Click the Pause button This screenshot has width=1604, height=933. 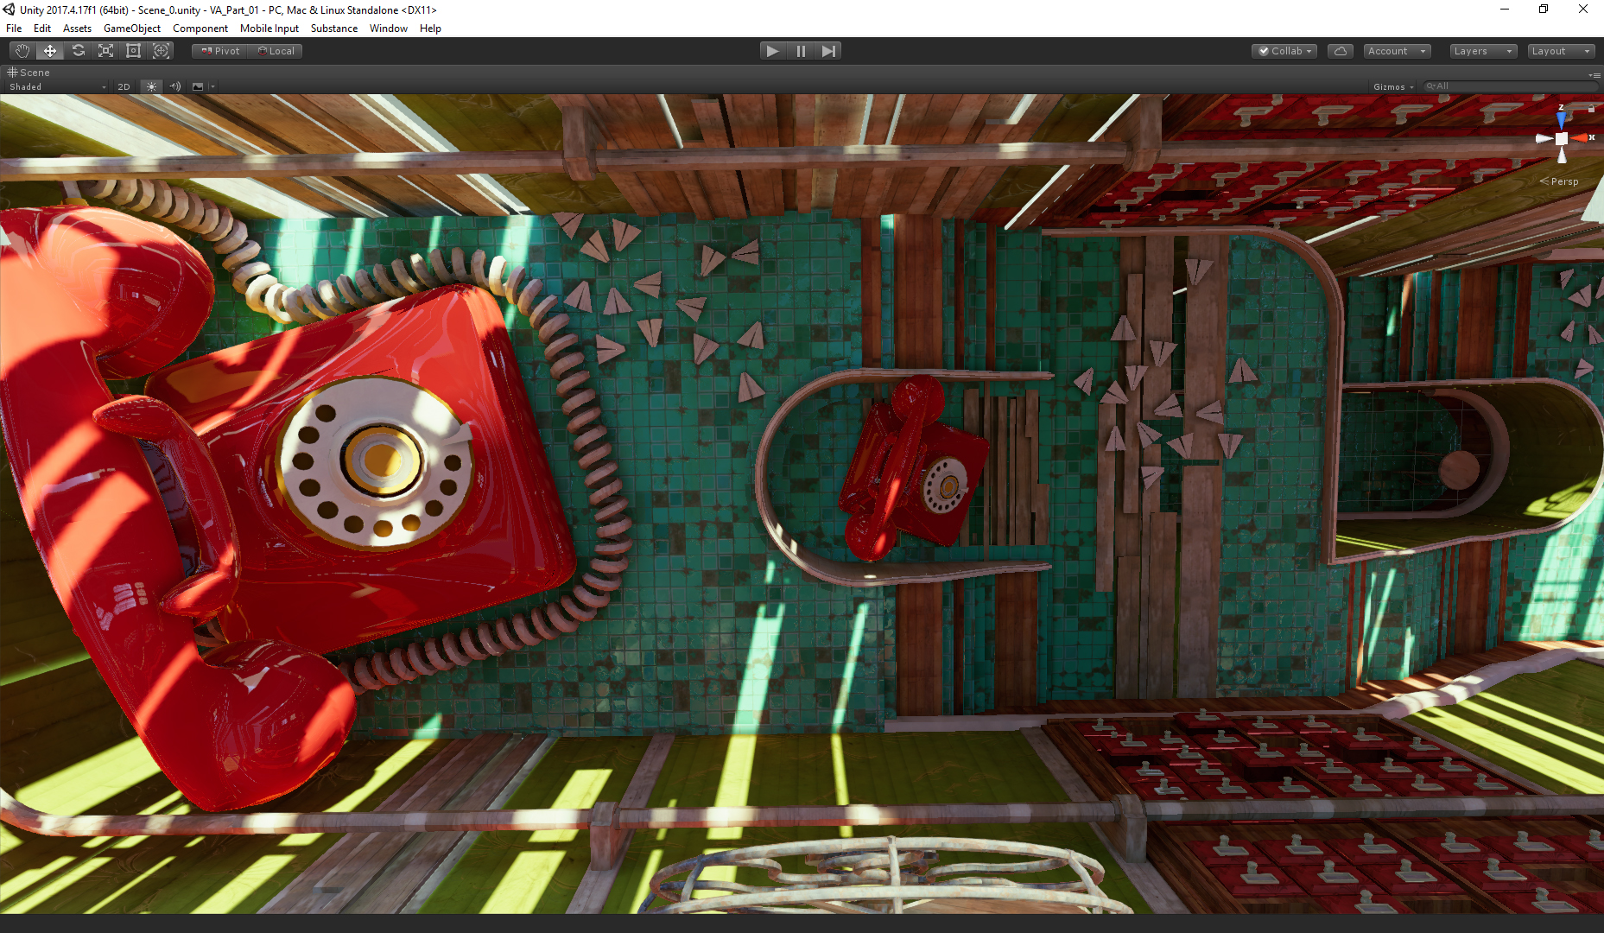pyautogui.click(x=801, y=51)
